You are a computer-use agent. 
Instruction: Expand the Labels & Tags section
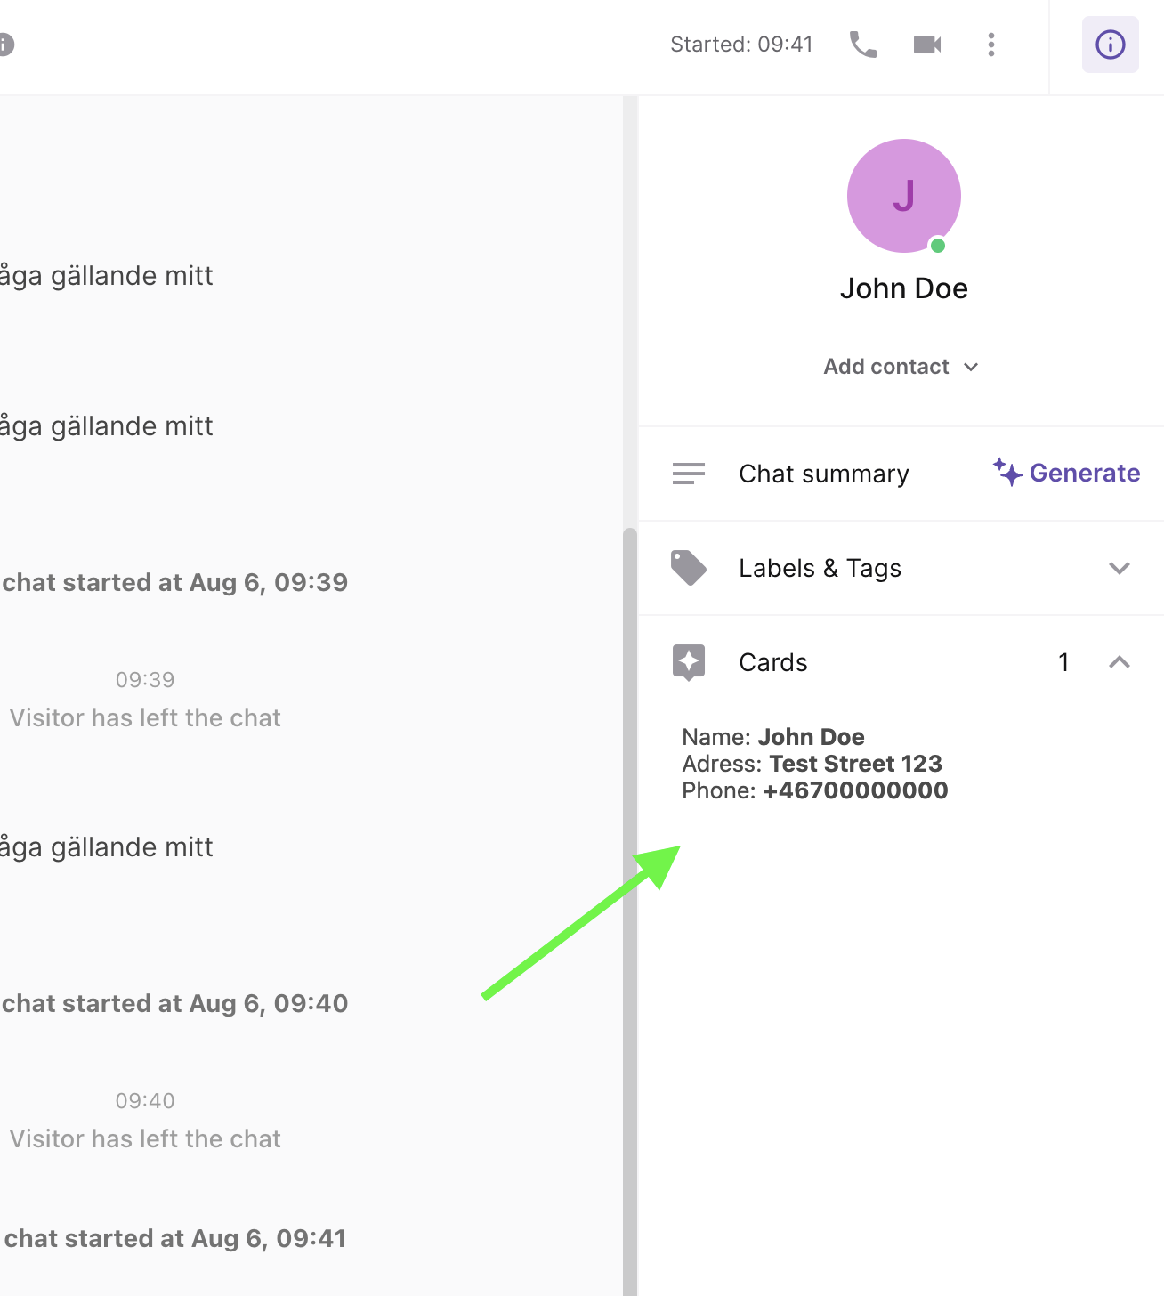(1119, 568)
